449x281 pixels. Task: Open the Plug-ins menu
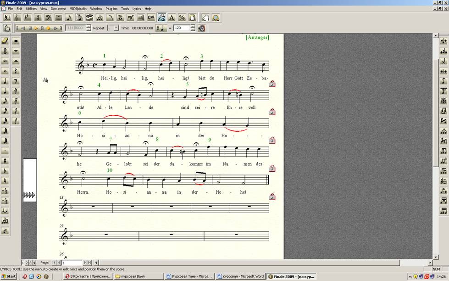coord(111,9)
